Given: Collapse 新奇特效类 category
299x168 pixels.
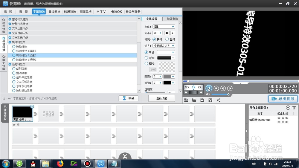Looking at the screenshot, I should click(x=10, y=64).
